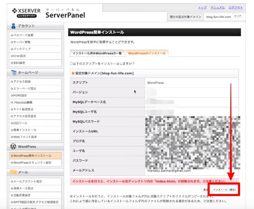Image resolution: width=254 pixels, height=209 pixels.
Task: Click the メール section header text
Action: [23, 172]
